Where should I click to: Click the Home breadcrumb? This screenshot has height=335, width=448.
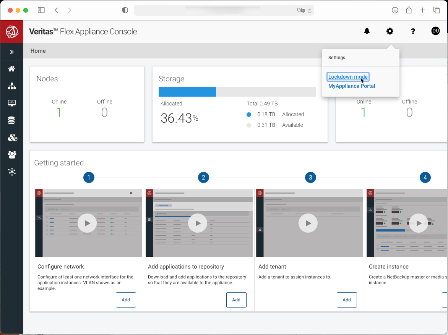(38, 51)
